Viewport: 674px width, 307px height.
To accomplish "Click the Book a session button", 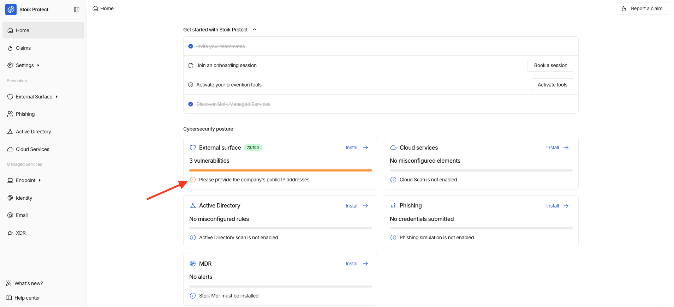I will click(x=550, y=65).
